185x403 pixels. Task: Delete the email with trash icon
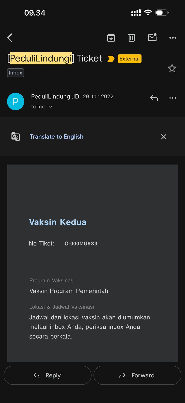132,38
